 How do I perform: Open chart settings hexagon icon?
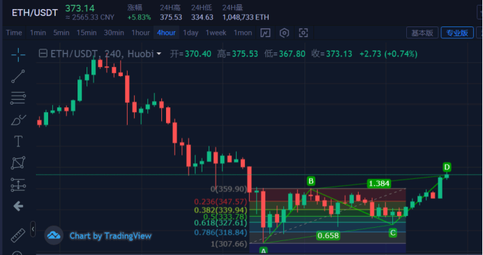point(284,33)
